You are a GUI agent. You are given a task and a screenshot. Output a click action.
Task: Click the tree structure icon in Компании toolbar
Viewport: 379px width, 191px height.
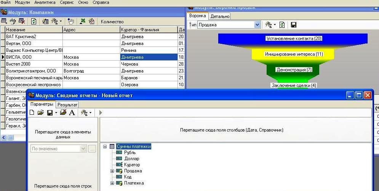click(54, 21)
